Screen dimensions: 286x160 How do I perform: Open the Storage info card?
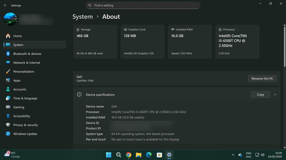coord(95,42)
